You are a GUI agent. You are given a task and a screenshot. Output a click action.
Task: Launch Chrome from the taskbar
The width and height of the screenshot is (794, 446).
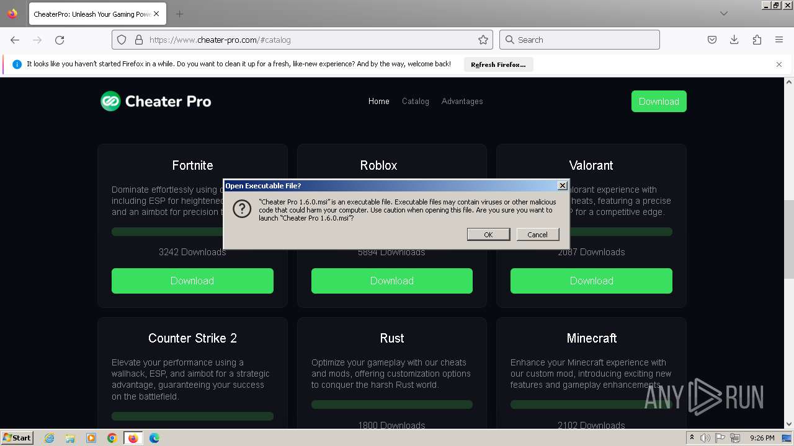(112, 438)
